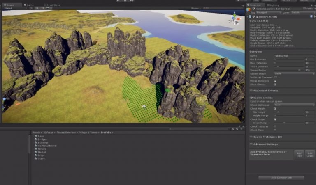The image size is (316, 185).
Task: Disable the Check Slope checkbox
Action: tap(275, 119)
